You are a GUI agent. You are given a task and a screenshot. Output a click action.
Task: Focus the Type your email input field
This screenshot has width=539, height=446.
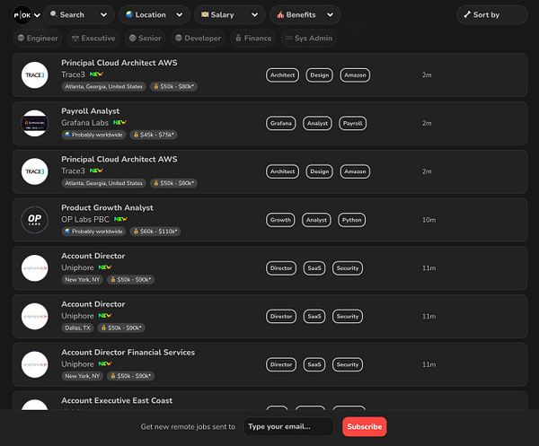coord(288,426)
